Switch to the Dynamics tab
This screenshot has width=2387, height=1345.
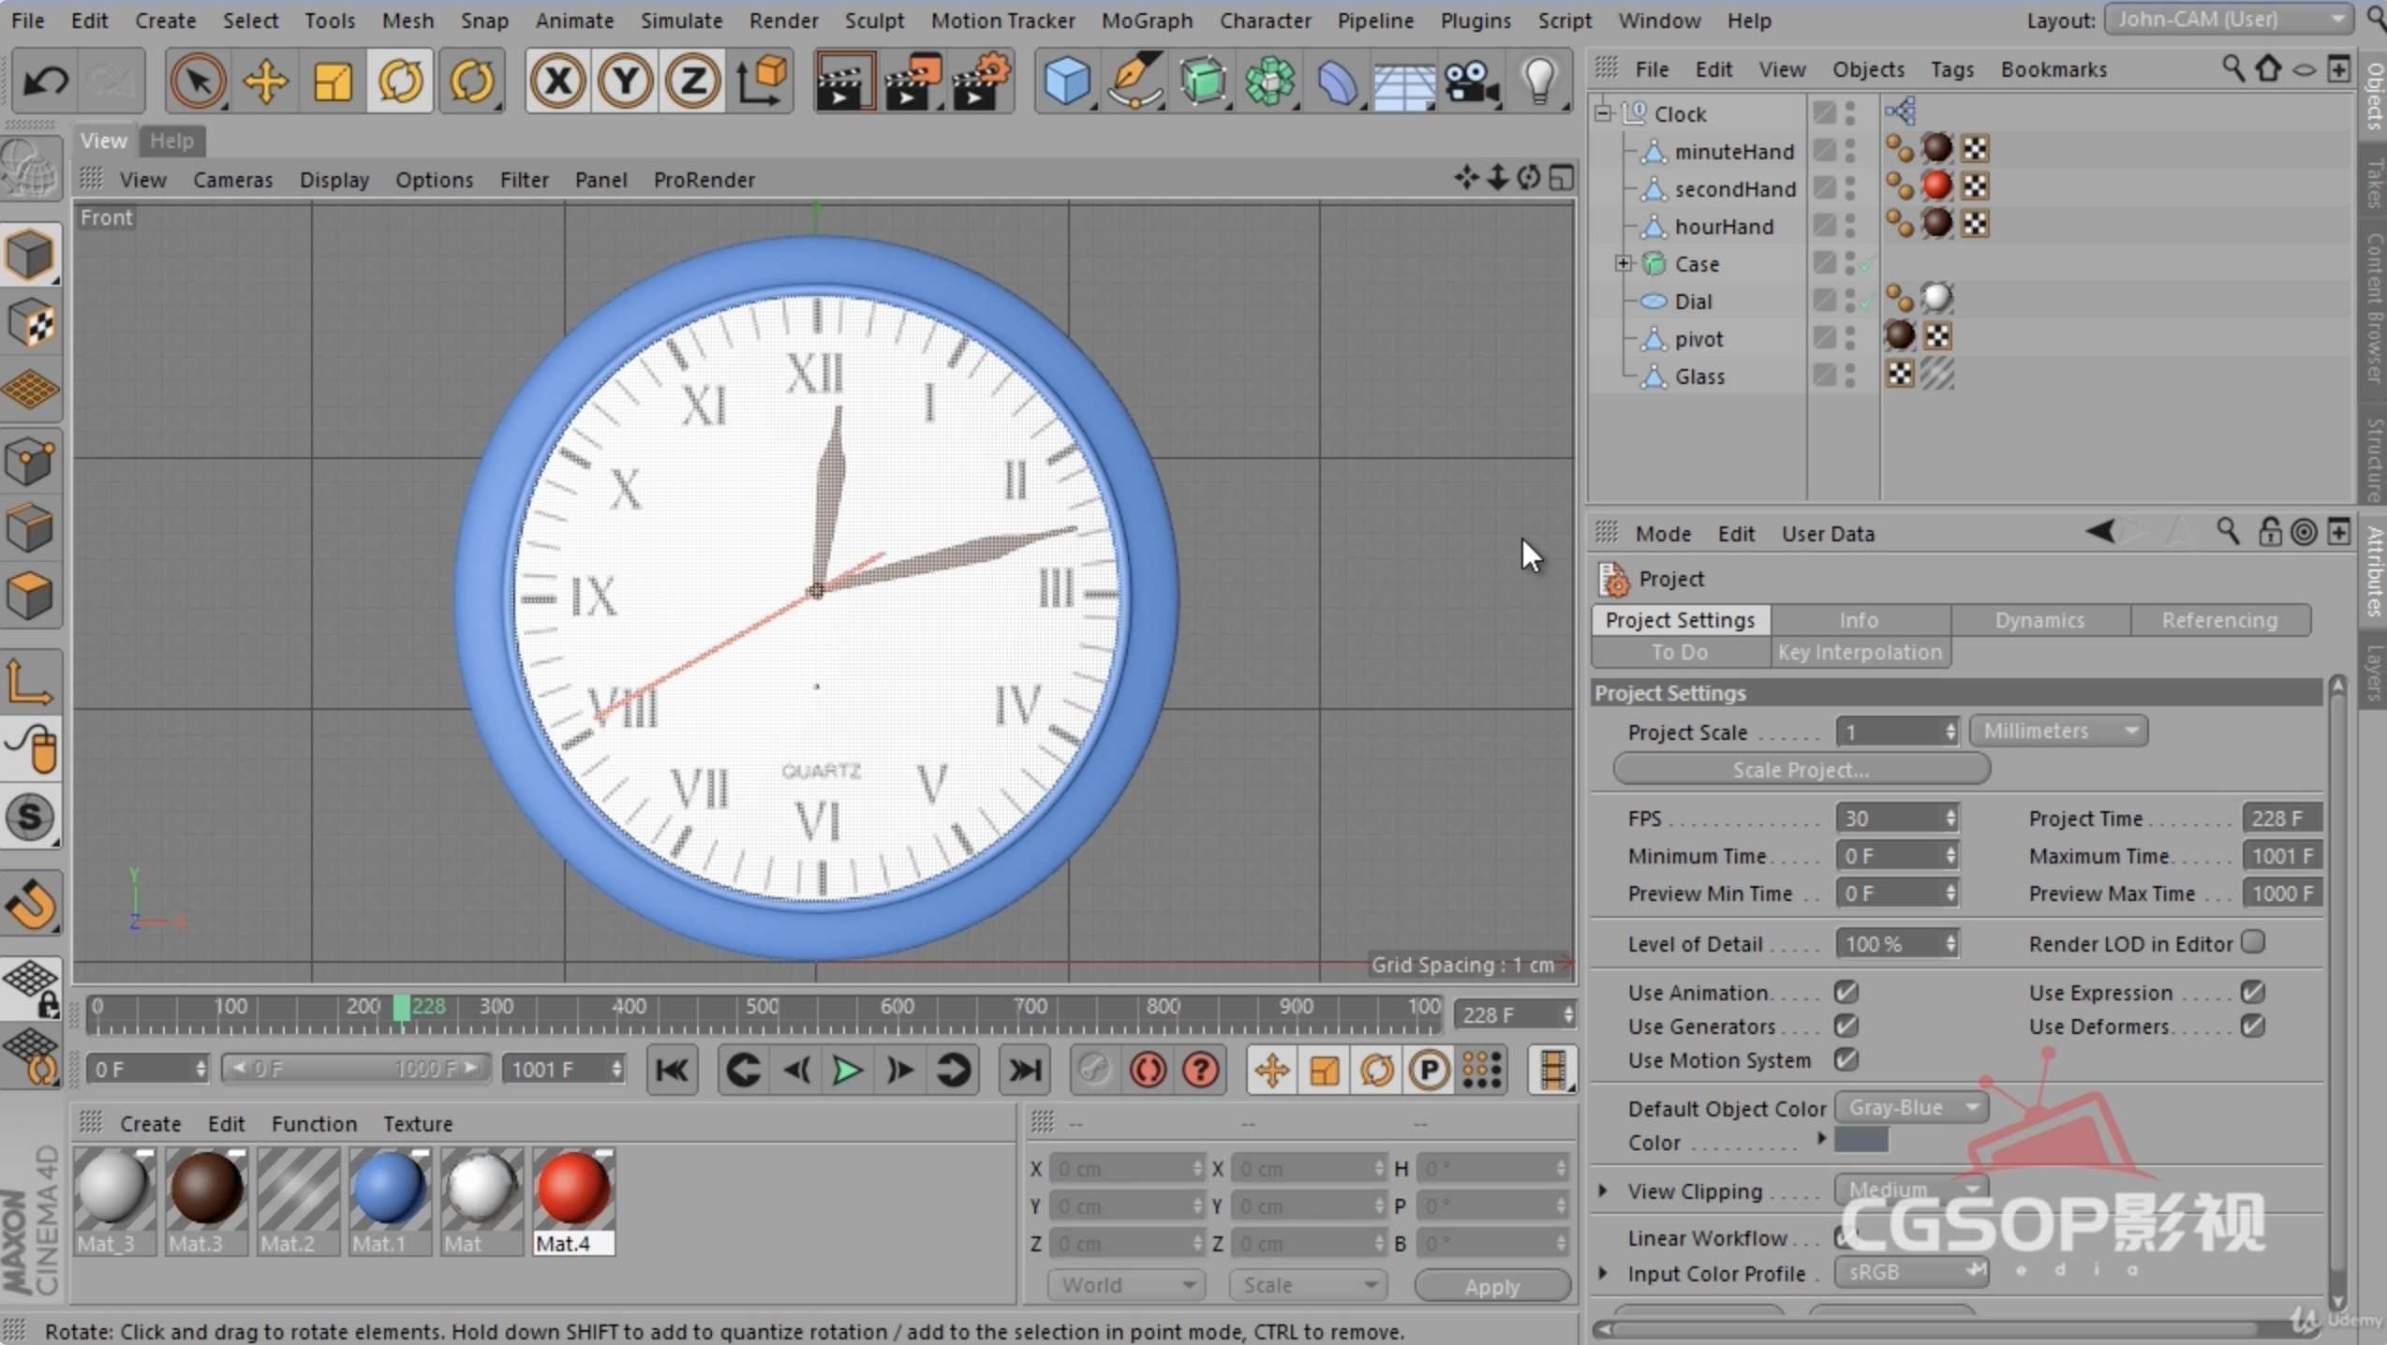(x=2039, y=619)
